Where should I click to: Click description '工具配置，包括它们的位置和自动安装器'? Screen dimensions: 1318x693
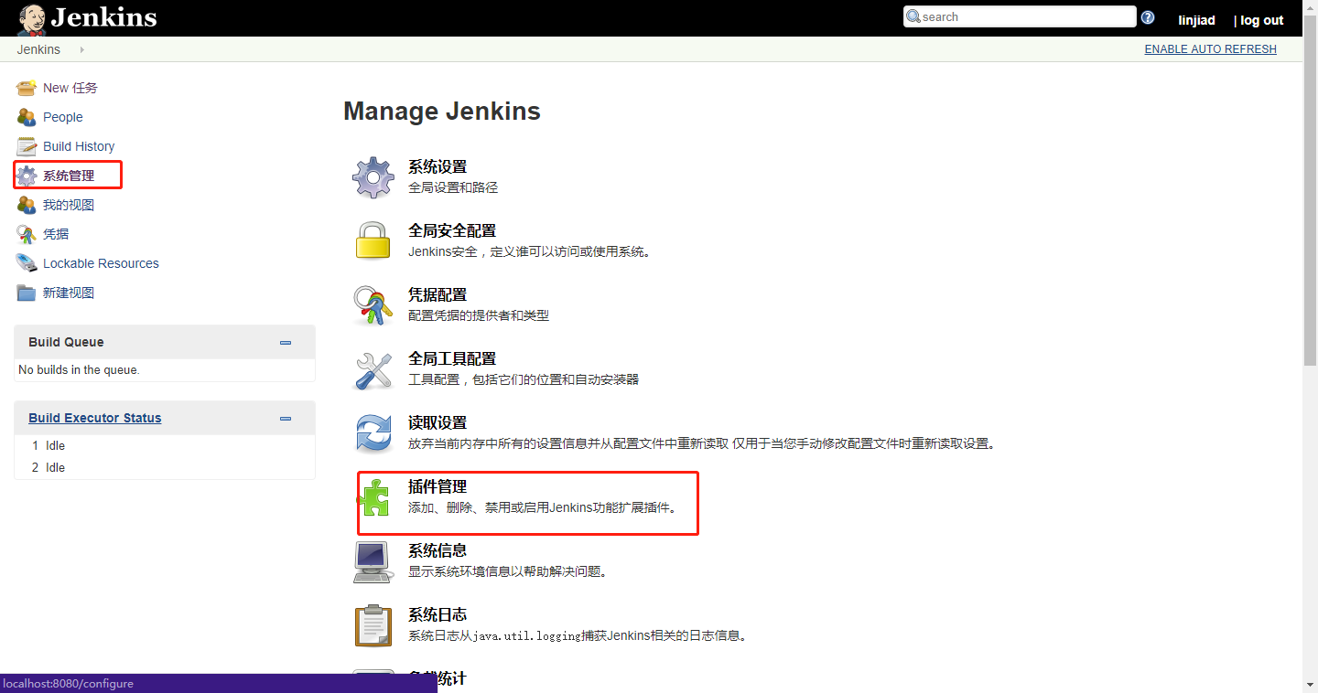tap(524, 379)
